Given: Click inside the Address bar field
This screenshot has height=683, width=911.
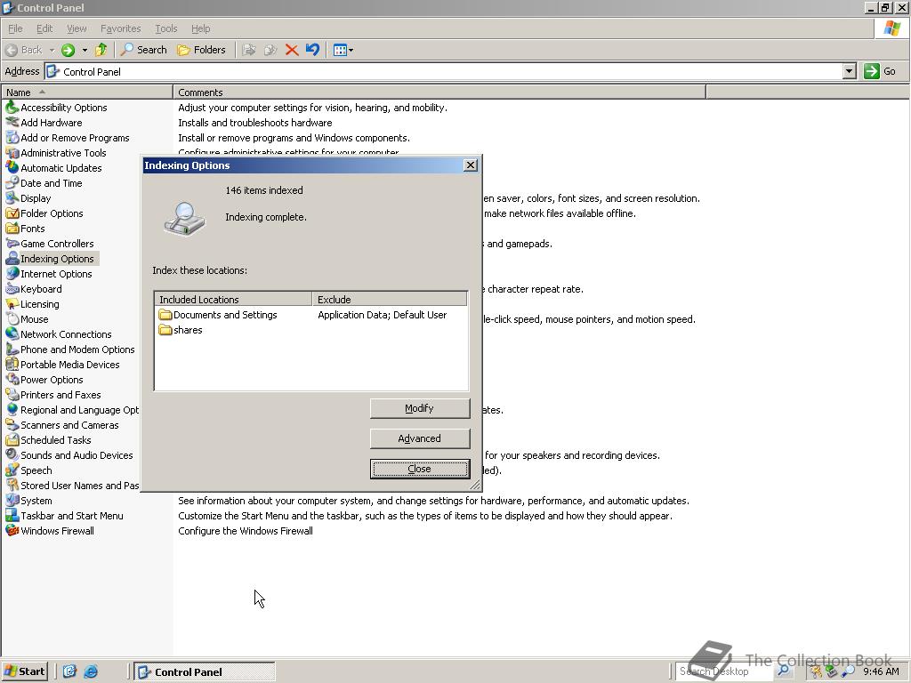Looking at the screenshot, I should (444, 71).
